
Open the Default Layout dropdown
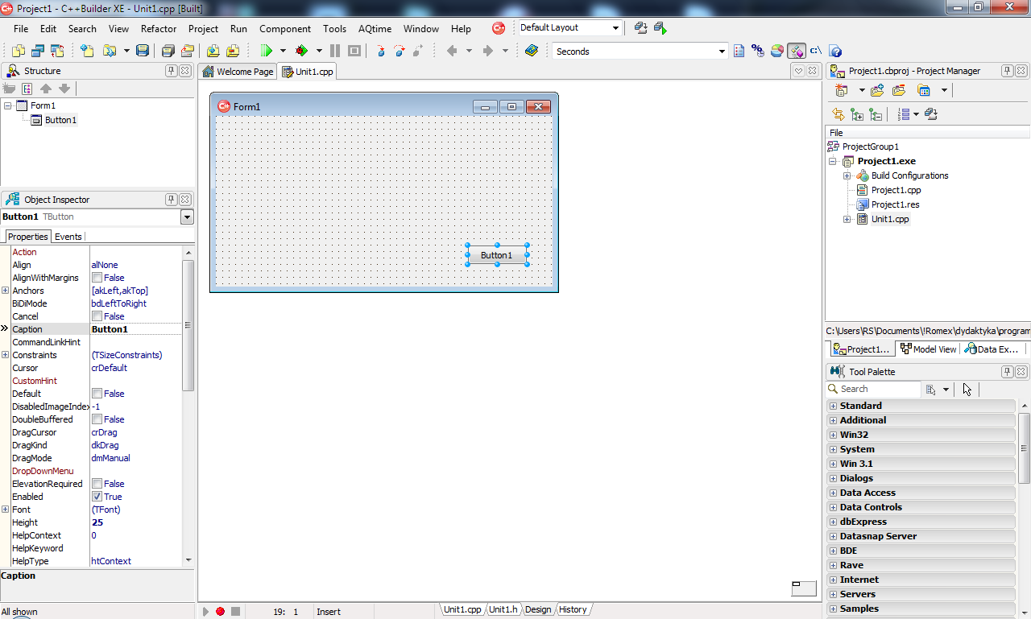[x=615, y=28]
